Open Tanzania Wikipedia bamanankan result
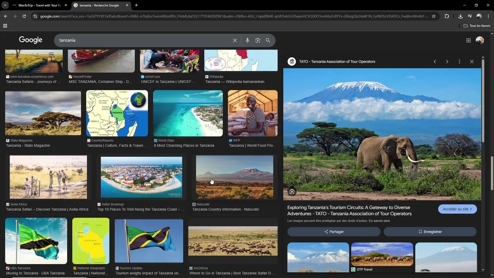This screenshot has width=494, height=278. click(x=235, y=82)
